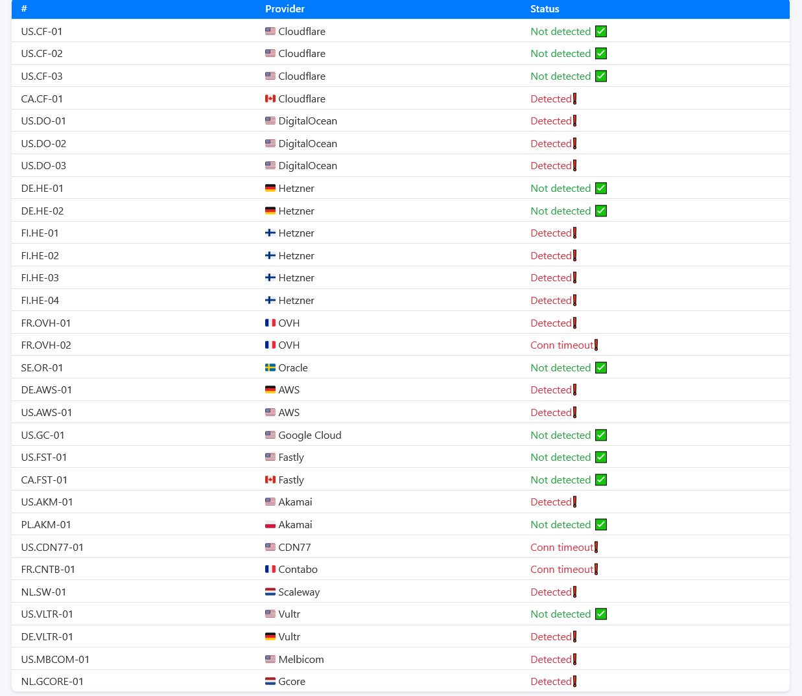Click Detected status in US.DO-01 row
802x696 pixels.
coord(551,121)
